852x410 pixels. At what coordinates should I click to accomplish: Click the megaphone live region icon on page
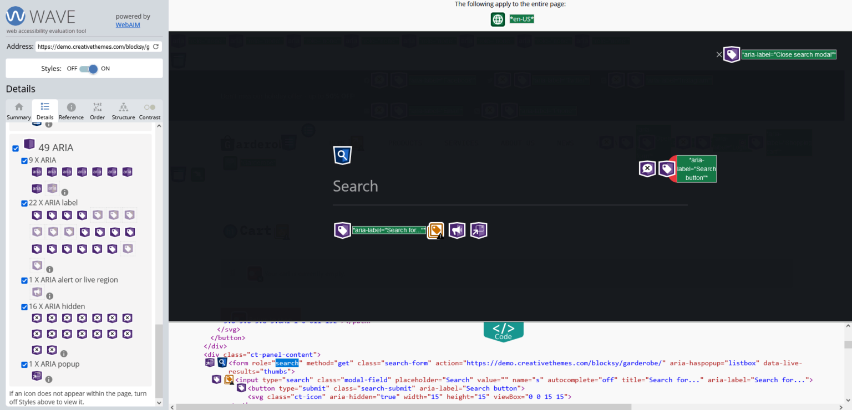[x=457, y=230]
